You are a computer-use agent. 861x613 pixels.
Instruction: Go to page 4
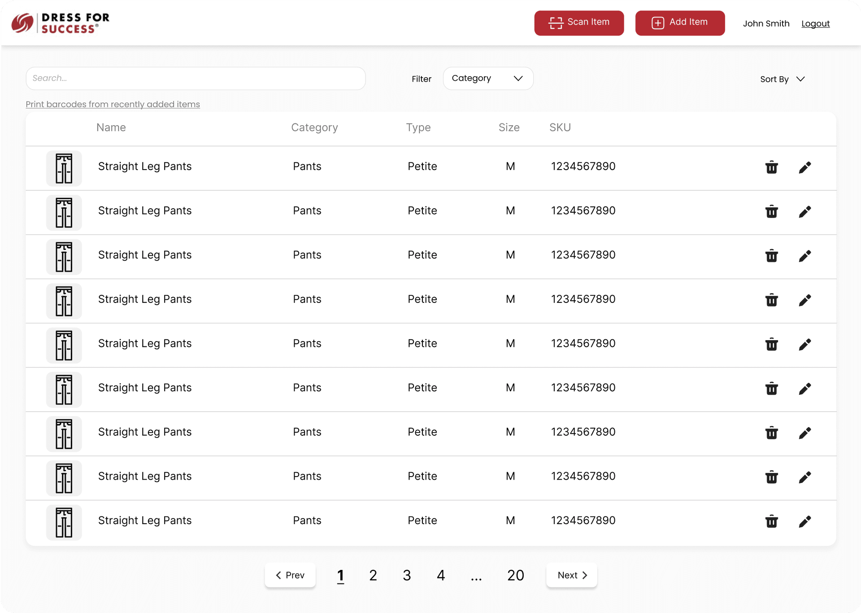pos(440,575)
